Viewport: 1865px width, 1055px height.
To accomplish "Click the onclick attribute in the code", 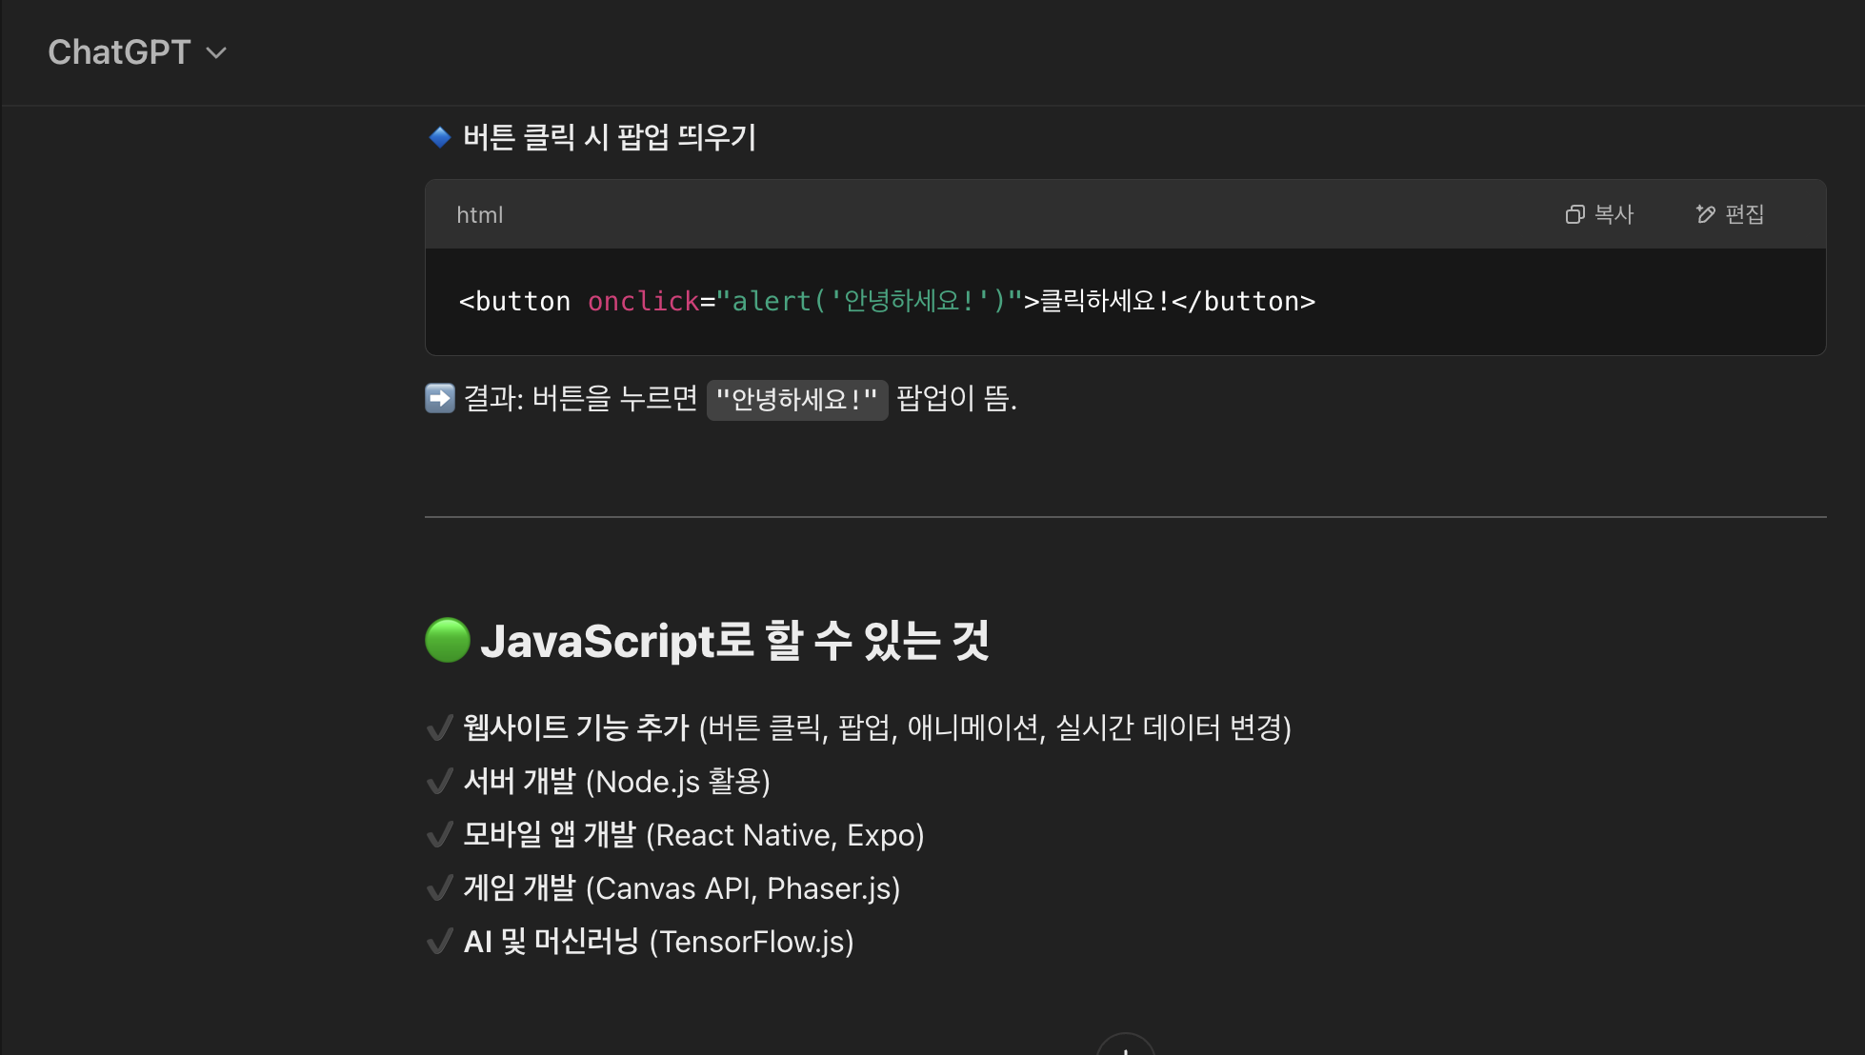I will (x=643, y=302).
